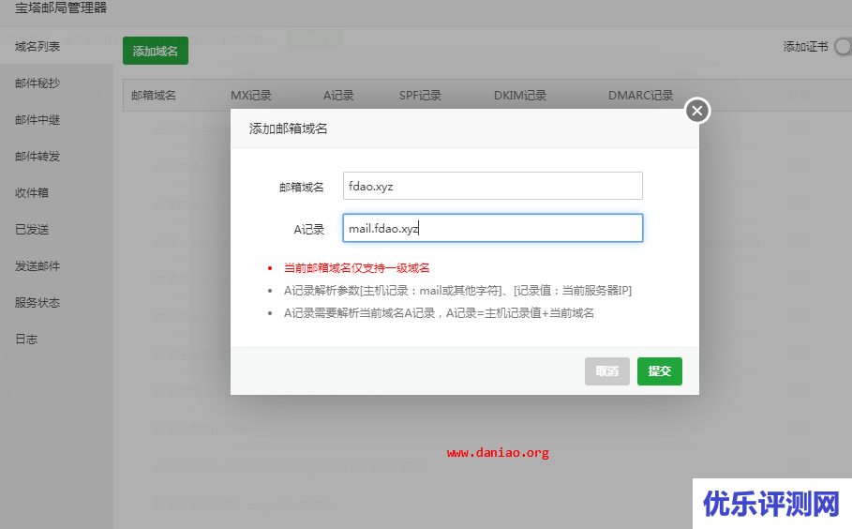The width and height of the screenshot is (852, 529).
Task: Click the MX记录 column header
Action: click(x=250, y=96)
